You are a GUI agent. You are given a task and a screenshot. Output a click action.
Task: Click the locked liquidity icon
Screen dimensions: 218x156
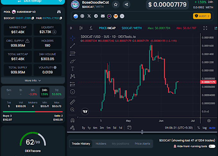pyautogui.click(x=55, y=32)
